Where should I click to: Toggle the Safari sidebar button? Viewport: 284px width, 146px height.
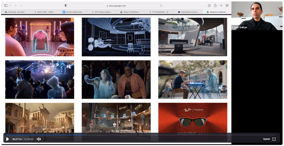(x=6, y=6)
